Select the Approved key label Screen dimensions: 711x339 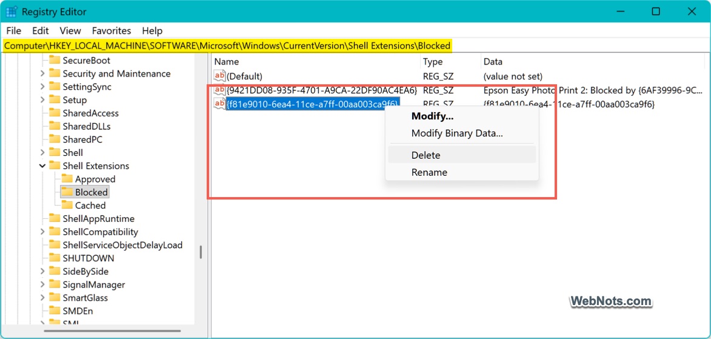coord(95,179)
